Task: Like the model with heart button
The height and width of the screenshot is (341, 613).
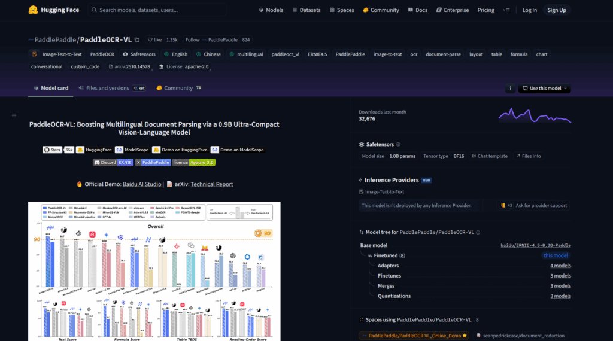Action: [154, 40]
